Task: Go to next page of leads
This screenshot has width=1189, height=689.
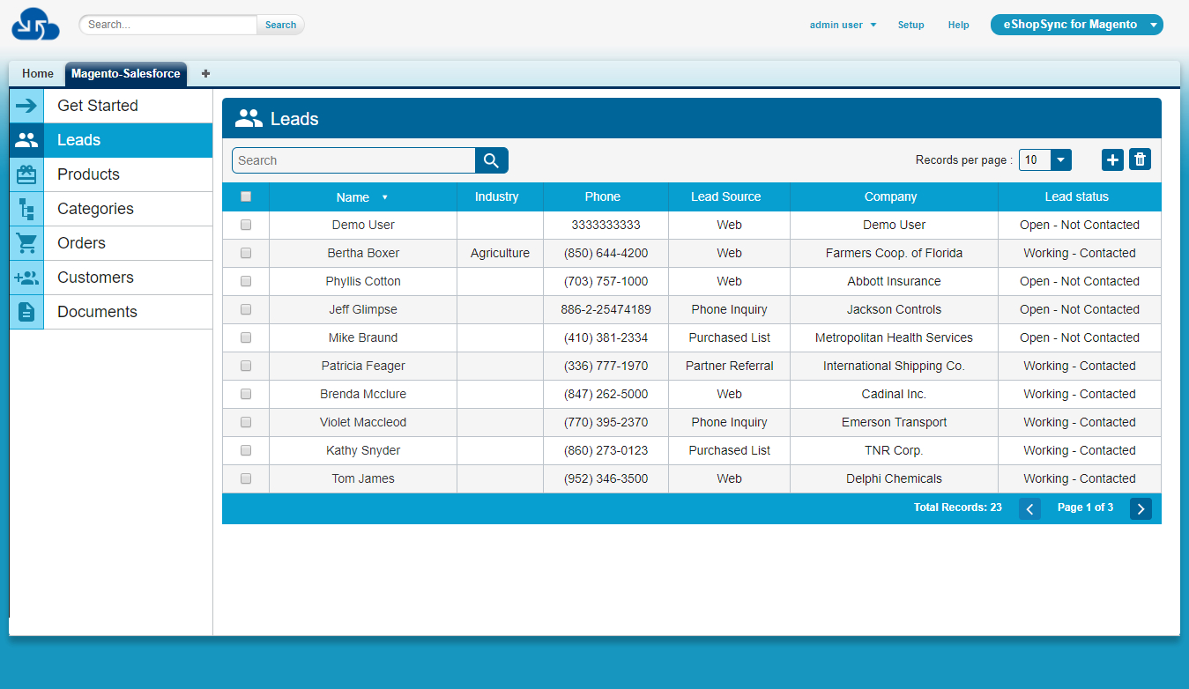Action: point(1141,508)
